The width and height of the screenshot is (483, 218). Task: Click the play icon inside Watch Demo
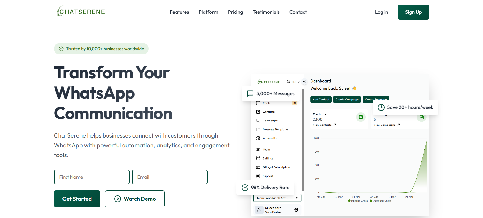118,199
